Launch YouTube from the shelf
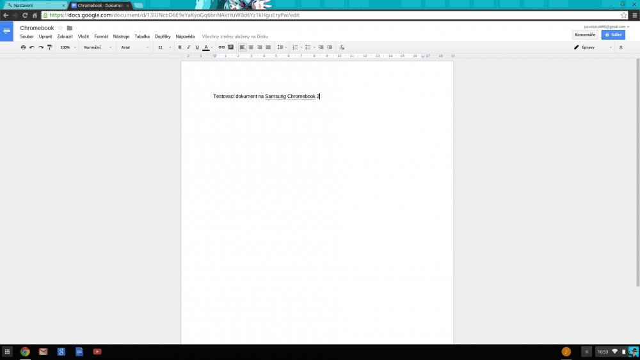The width and height of the screenshot is (640, 360). coord(97,352)
